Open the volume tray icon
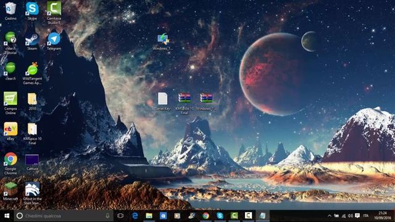This screenshot has width=395, height=222. click(x=350, y=216)
